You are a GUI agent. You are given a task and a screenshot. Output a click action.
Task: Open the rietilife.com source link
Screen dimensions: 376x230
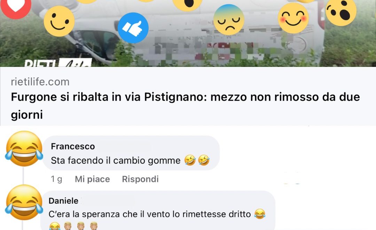[40, 82]
